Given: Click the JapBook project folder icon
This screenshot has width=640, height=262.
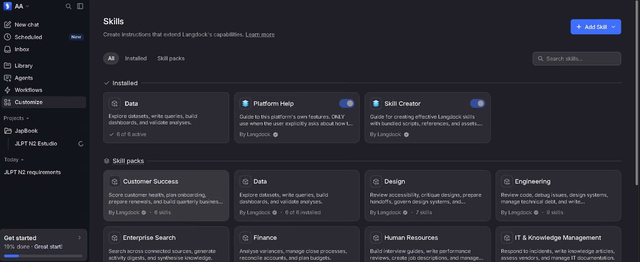Looking at the screenshot, I should tap(7, 131).
